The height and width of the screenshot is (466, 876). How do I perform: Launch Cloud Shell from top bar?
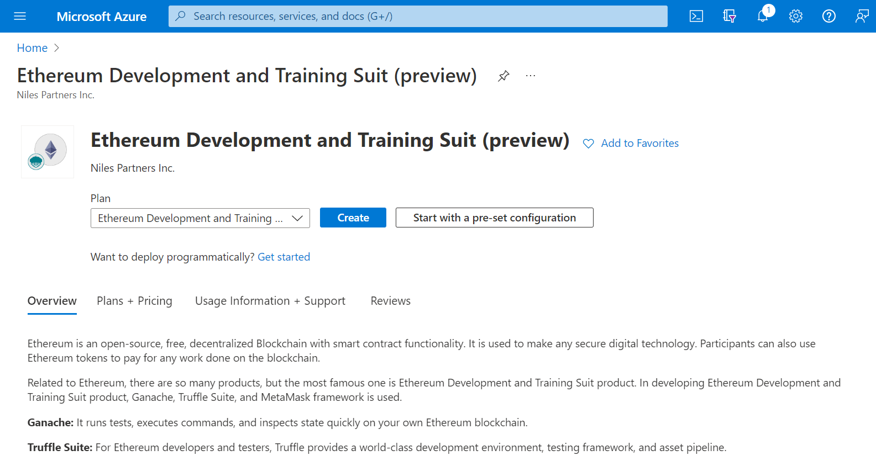coord(696,16)
